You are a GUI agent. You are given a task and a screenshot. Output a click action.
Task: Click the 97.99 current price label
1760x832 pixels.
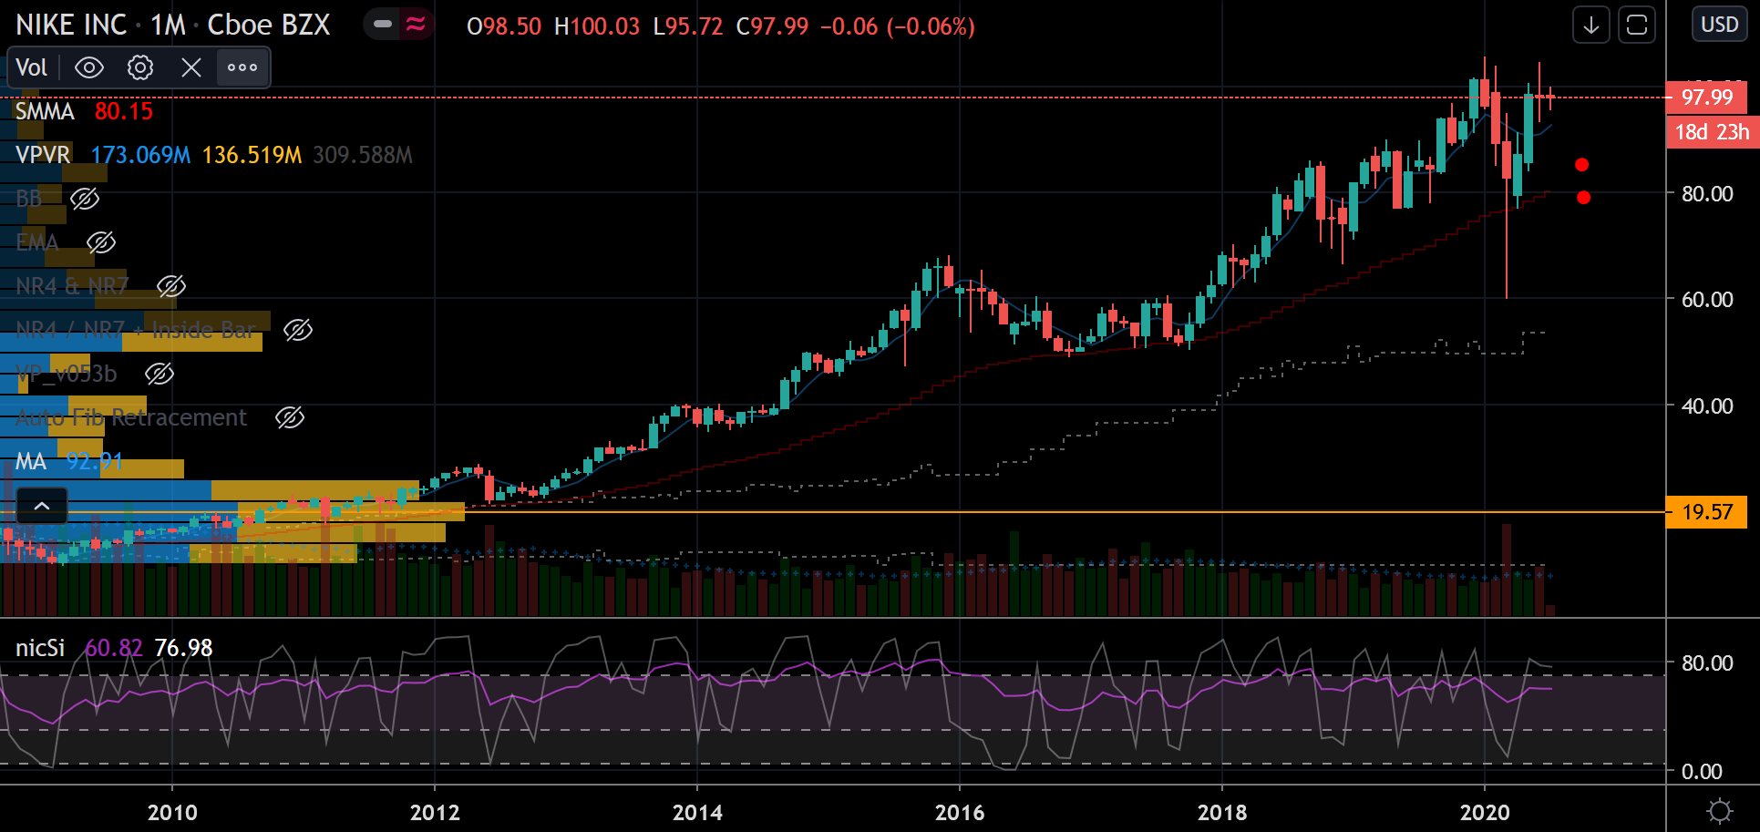(1707, 98)
